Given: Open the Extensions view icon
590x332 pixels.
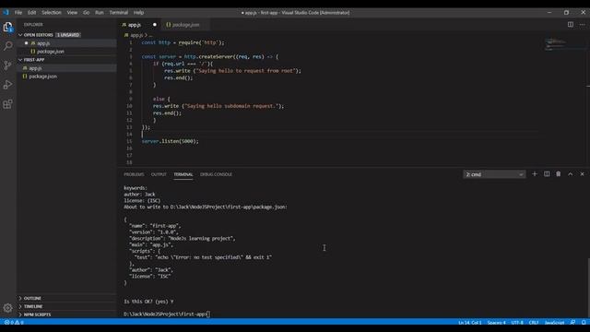Looking at the screenshot, I should tap(8, 104).
